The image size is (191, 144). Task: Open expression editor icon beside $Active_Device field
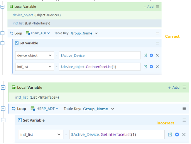pyautogui.click(x=145, y=55)
